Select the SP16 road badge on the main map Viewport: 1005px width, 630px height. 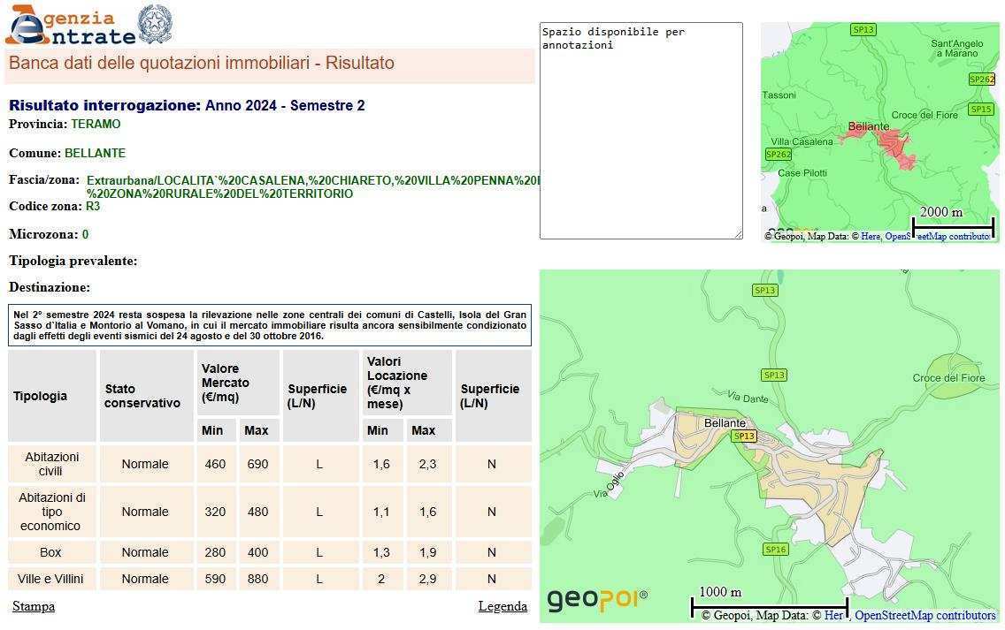click(x=775, y=550)
